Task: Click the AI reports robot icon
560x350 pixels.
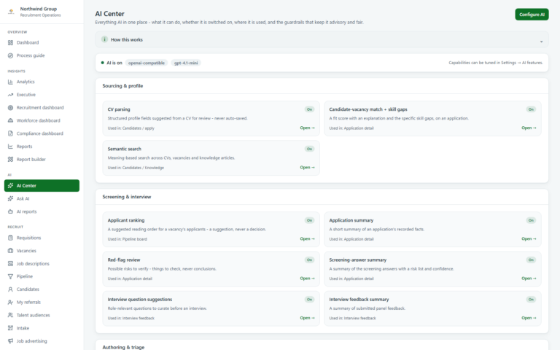Action: pyautogui.click(x=10, y=211)
